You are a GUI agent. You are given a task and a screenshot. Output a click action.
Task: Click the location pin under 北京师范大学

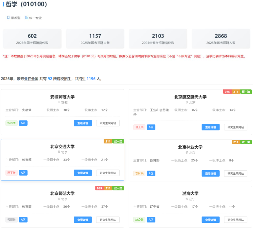[x=59, y=199]
